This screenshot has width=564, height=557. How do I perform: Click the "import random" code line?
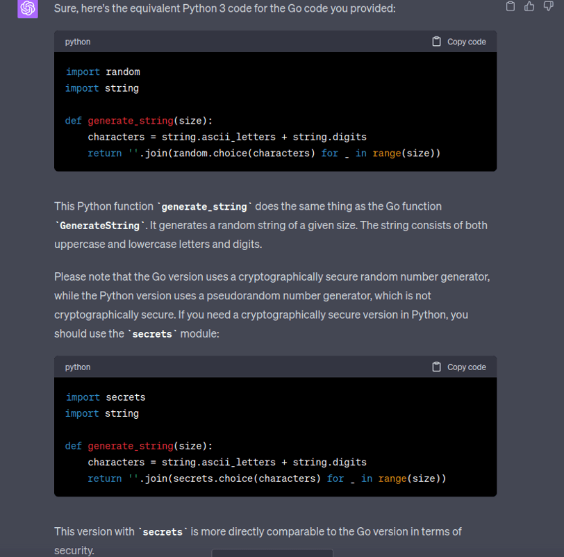coord(103,72)
